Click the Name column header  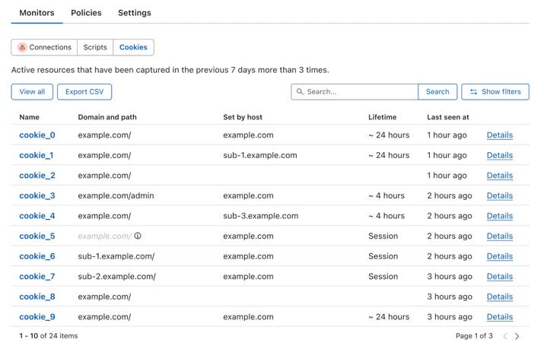click(29, 117)
